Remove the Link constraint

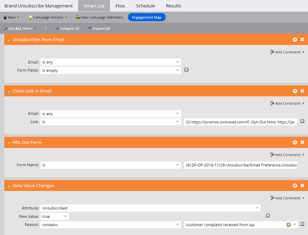point(302,121)
